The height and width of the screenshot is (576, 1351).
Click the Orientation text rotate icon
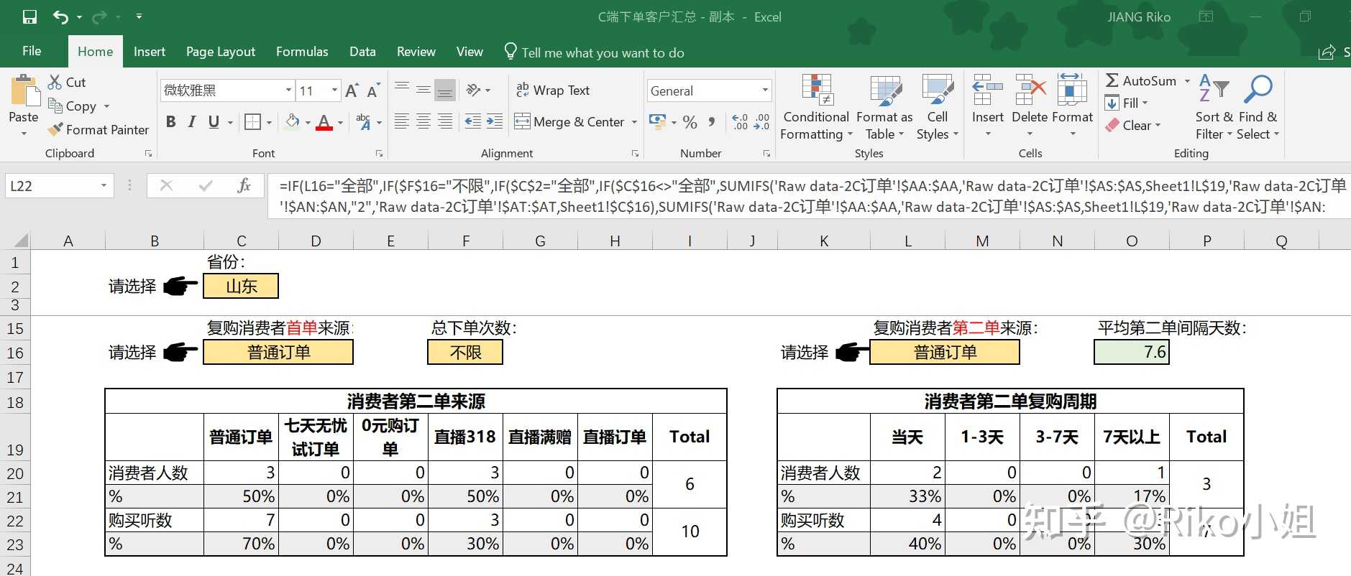(473, 90)
